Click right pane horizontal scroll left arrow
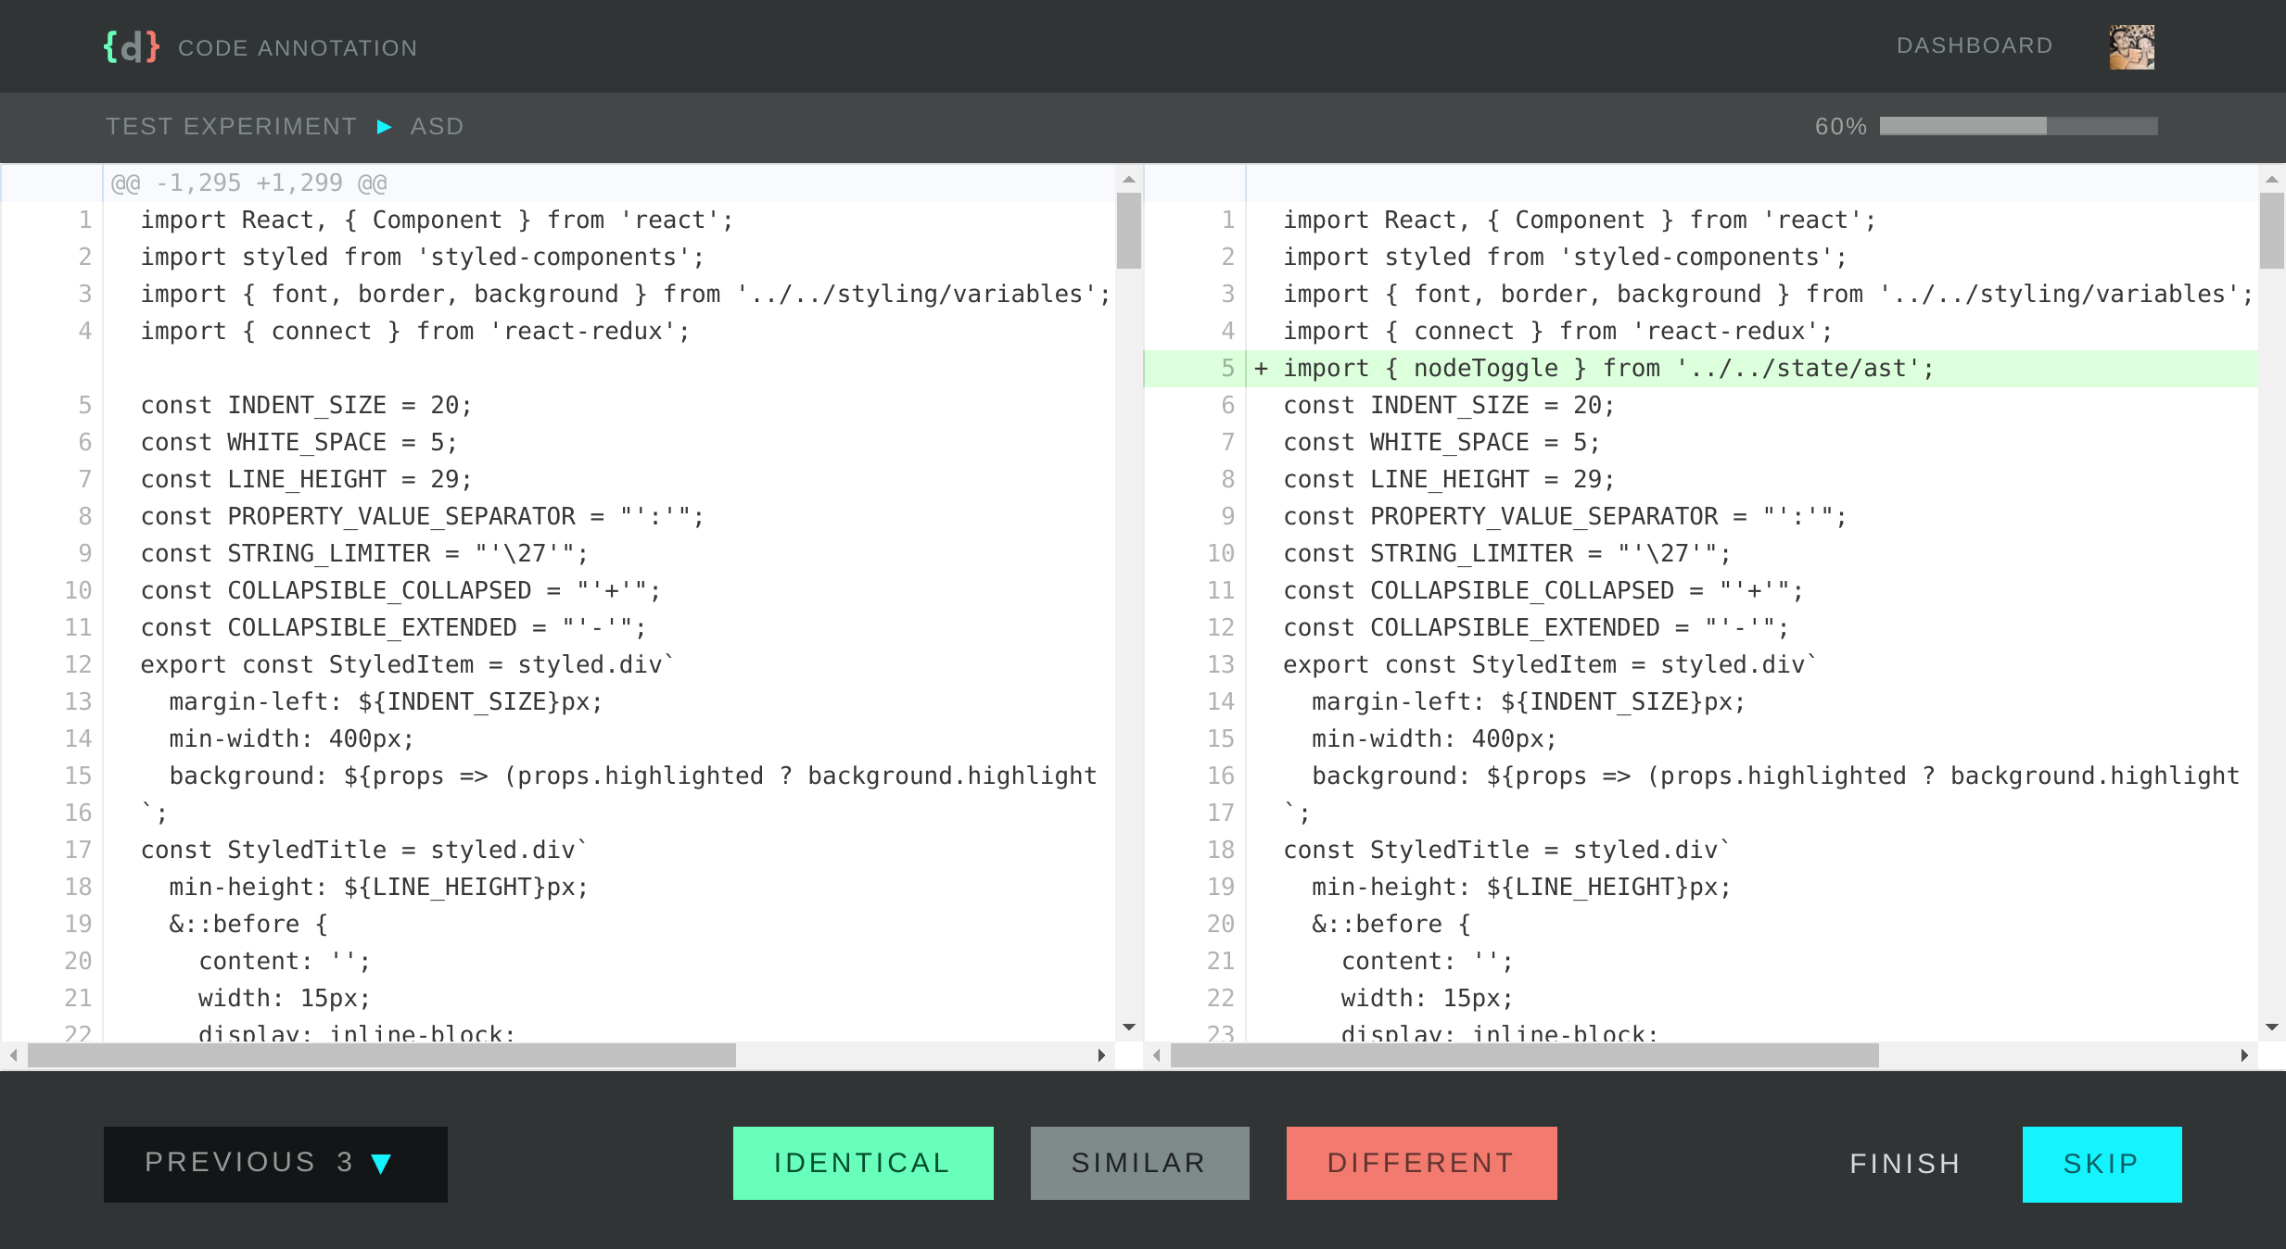 pyautogui.click(x=1157, y=1055)
